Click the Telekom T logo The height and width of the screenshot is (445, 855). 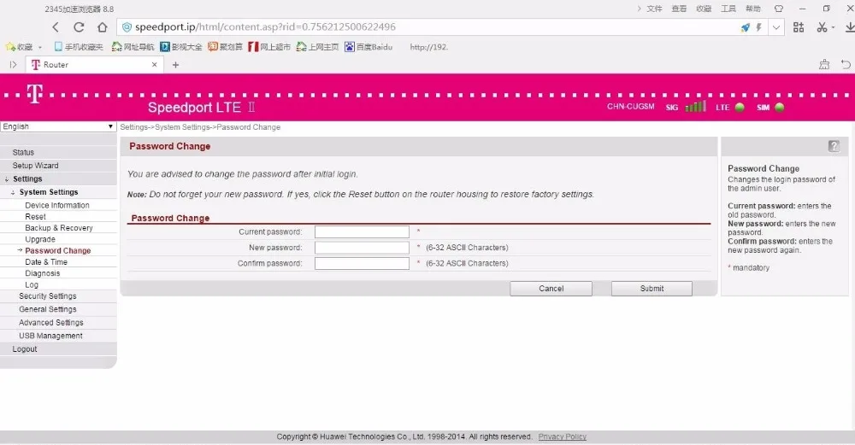pos(34,94)
